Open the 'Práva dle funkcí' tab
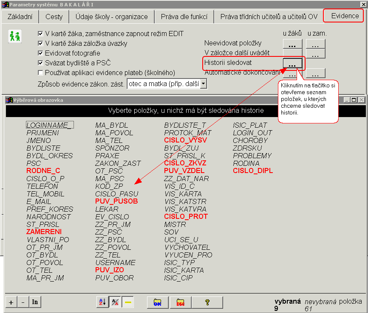Viewport: 368px width, 313px height. [x=184, y=17]
